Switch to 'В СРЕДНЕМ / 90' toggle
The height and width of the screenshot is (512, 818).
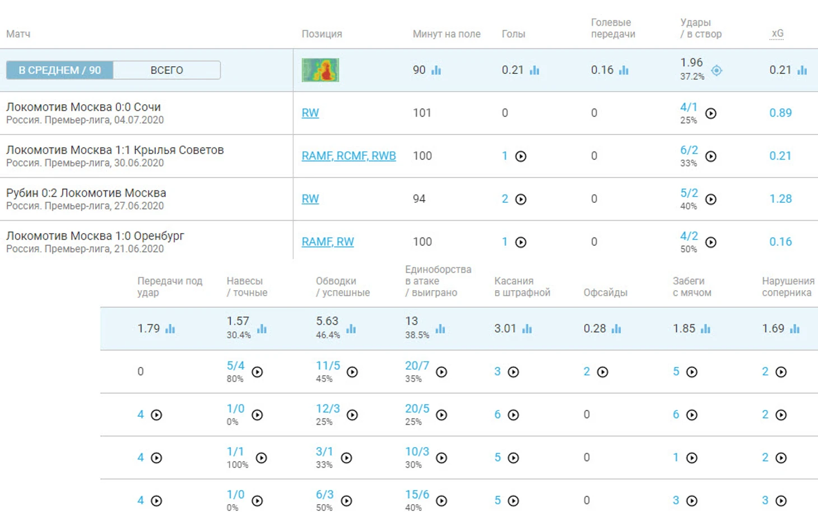coord(59,70)
